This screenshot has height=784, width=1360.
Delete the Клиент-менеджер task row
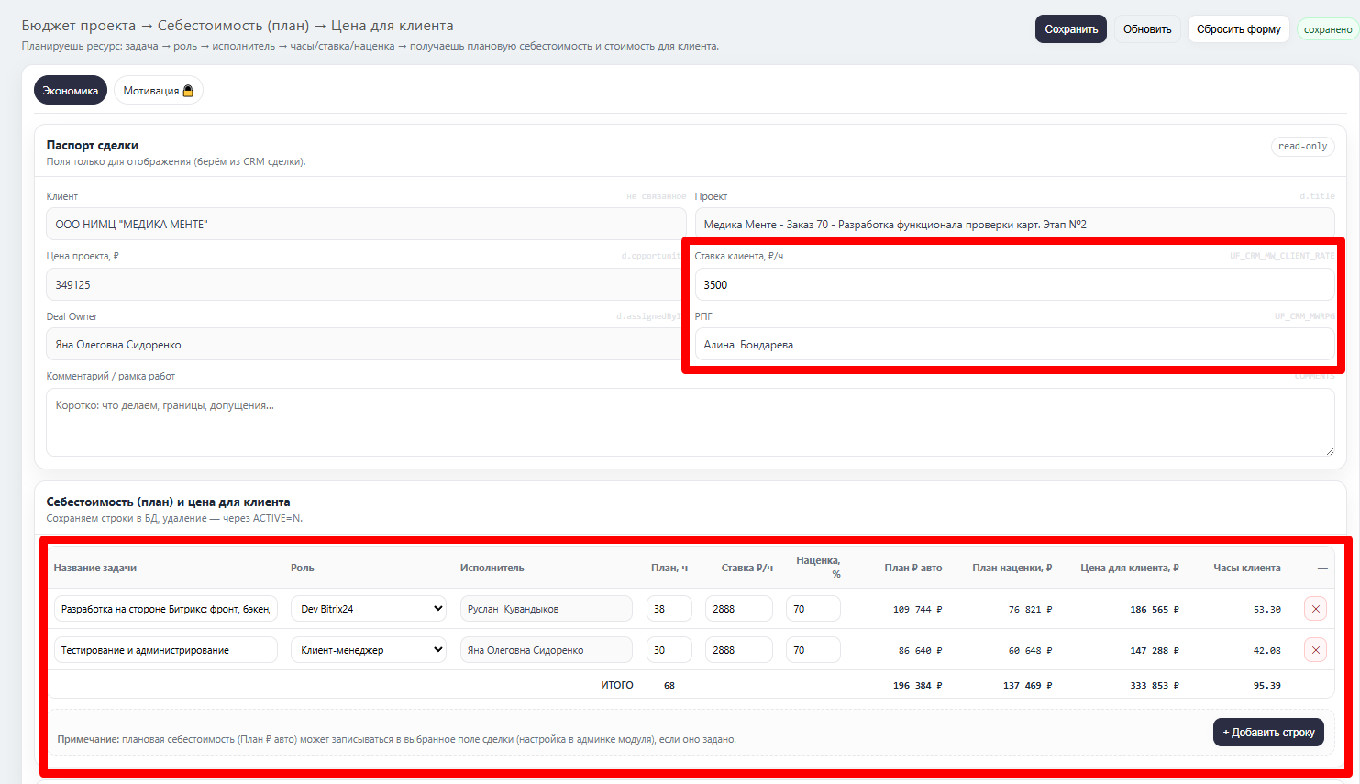point(1315,650)
